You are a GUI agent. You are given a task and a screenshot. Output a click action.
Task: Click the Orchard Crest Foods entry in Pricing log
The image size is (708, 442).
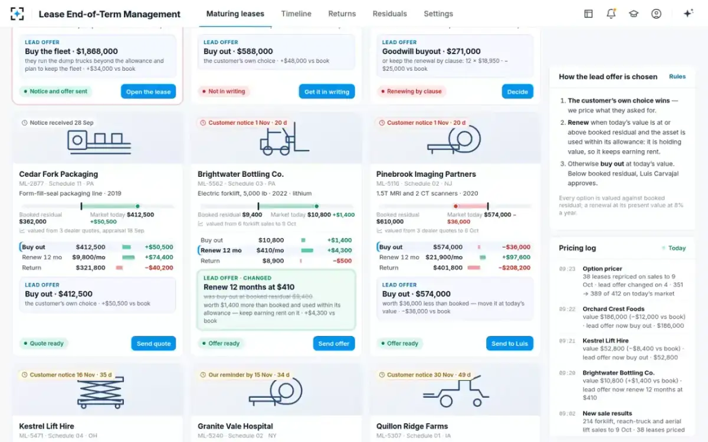click(622, 317)
